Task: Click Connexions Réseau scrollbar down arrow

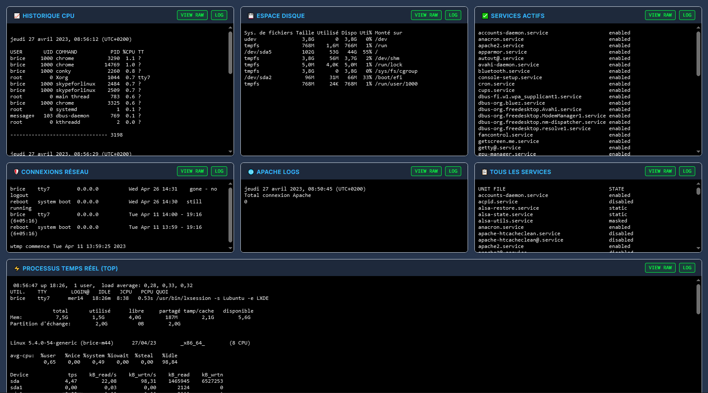Action: (x=230, y=248)
